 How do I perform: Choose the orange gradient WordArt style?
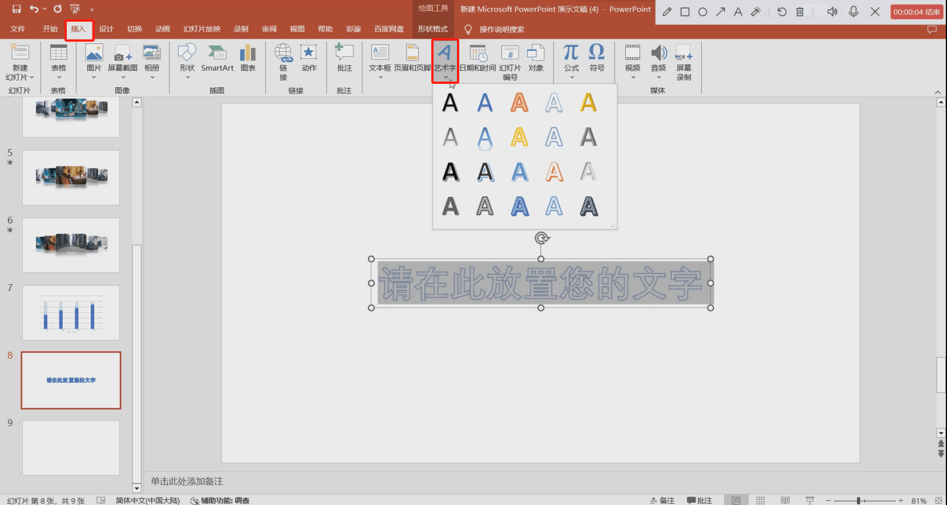click(x=519, y=103)
